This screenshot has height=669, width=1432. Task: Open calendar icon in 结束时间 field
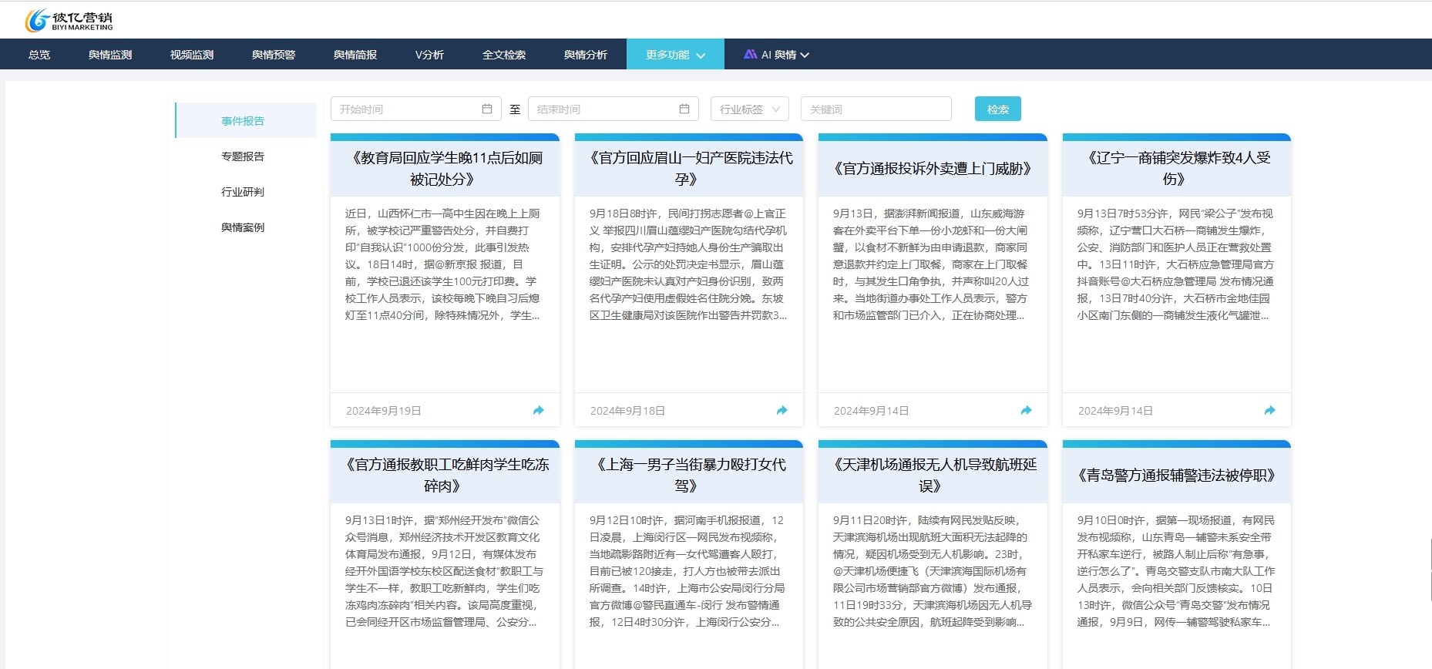684,109
